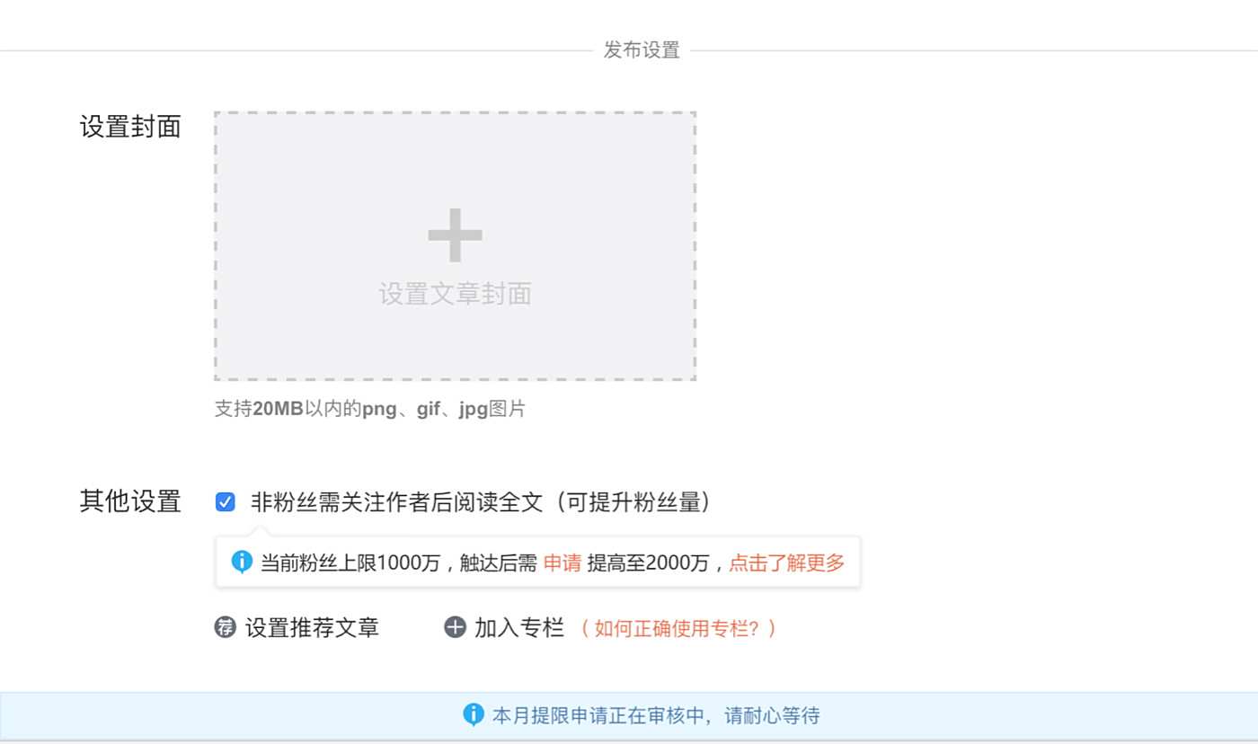Click the 本月提限申请正在审核中 notice banner
1258x744 pixels.
[x=629, y=716]
